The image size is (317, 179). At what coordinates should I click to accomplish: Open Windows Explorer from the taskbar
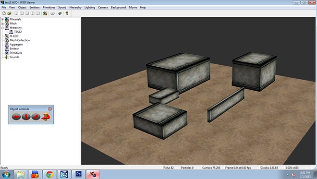21,174
